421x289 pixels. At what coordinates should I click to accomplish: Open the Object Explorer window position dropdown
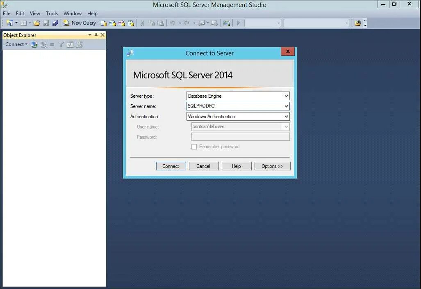[x=90, y=35]
